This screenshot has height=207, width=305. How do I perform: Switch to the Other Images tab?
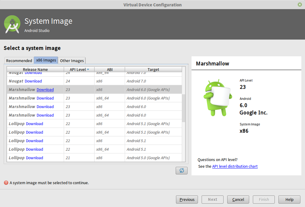click(x=72, y=61)
